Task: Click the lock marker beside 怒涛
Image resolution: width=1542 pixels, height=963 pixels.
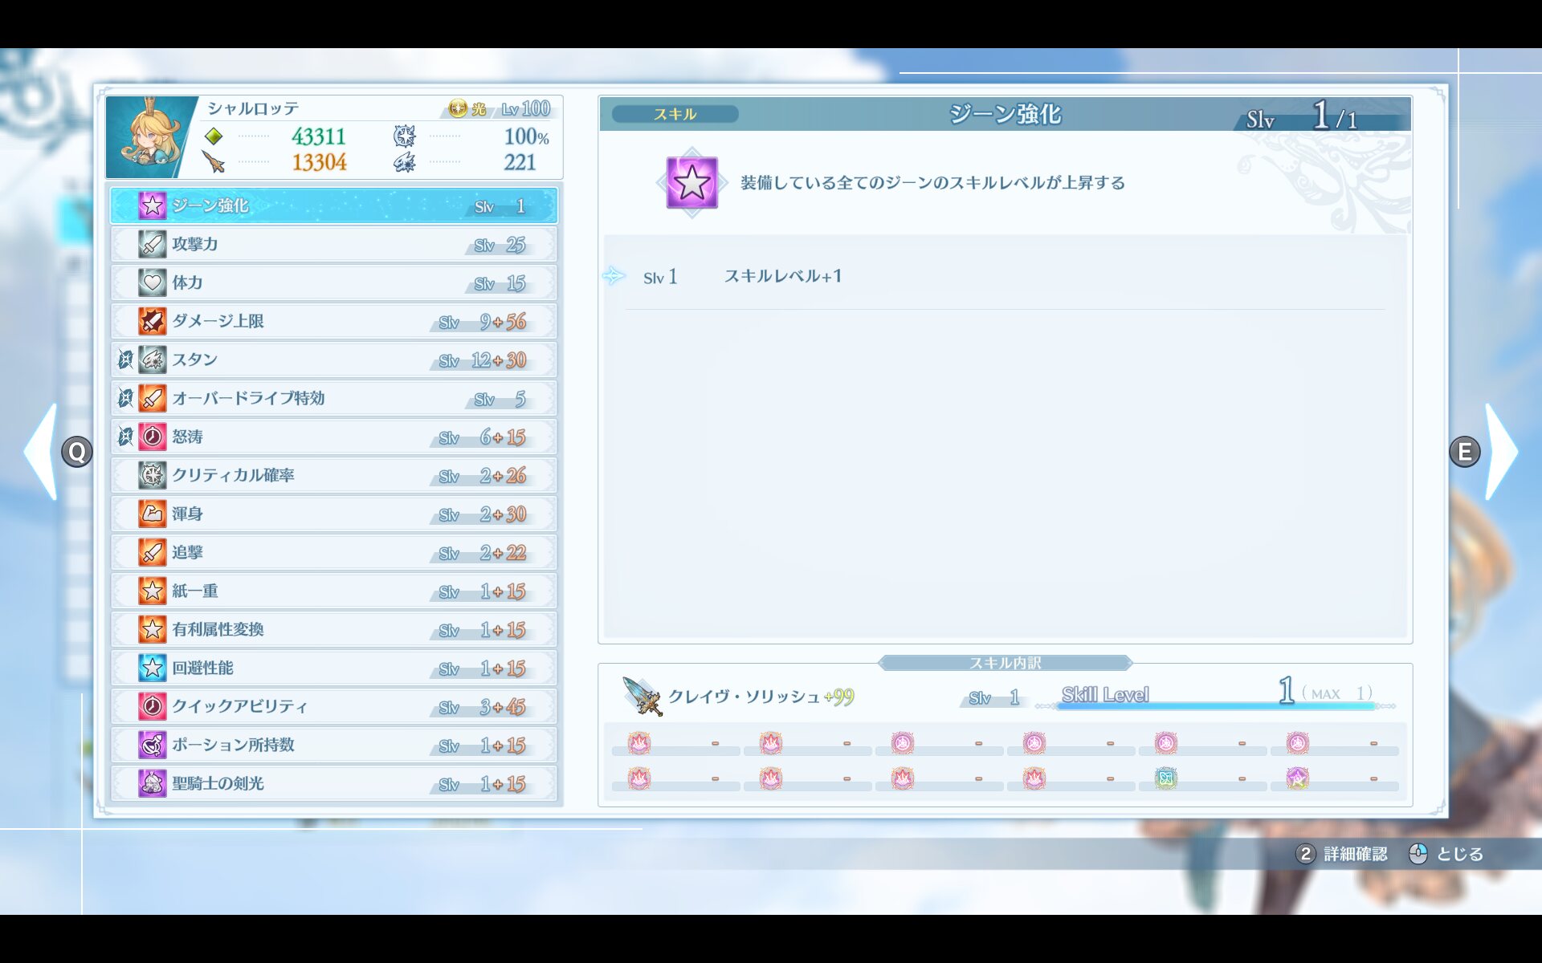Action: 125,437
